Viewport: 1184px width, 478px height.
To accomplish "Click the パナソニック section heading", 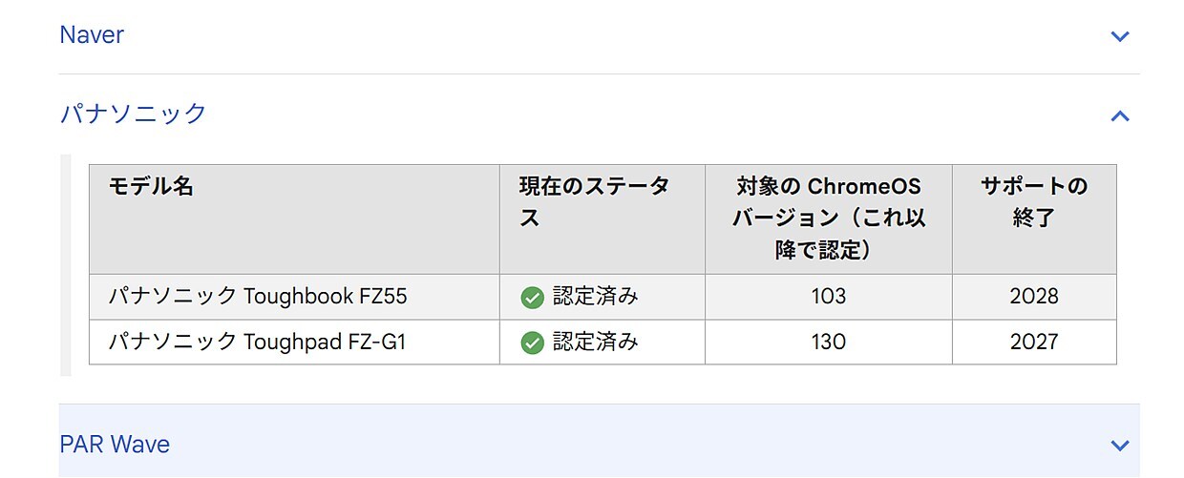I will pos(133,114).
